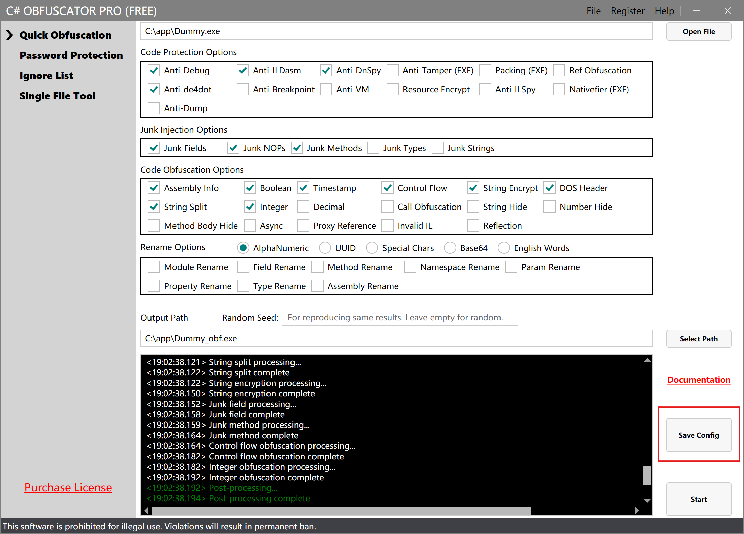Enable the Method Rename option

(x=317, y=267)
